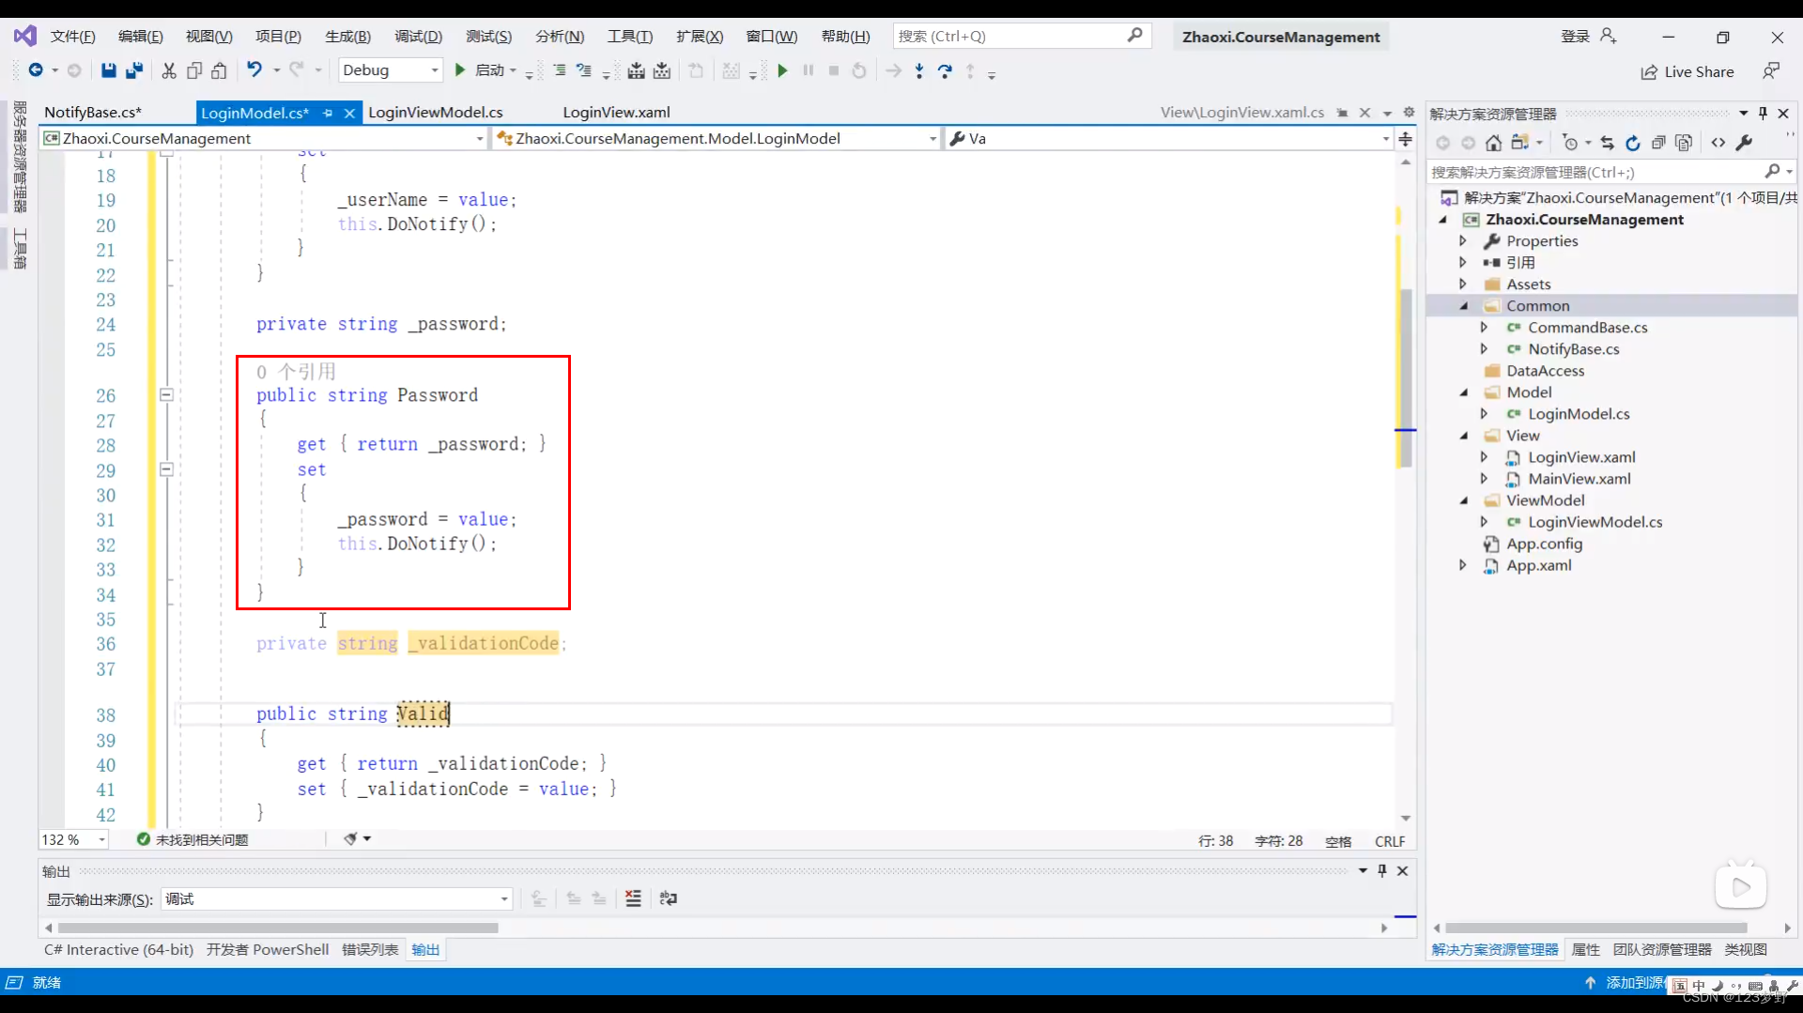Open the 文件(F) menu
The width and height of the screenshot is (1803, 1013).
coord(73,37)
